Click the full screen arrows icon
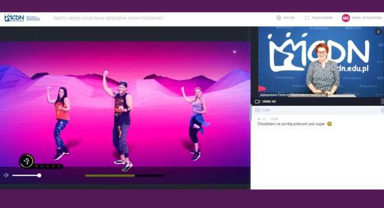384x208 pixels. point(307,18)
